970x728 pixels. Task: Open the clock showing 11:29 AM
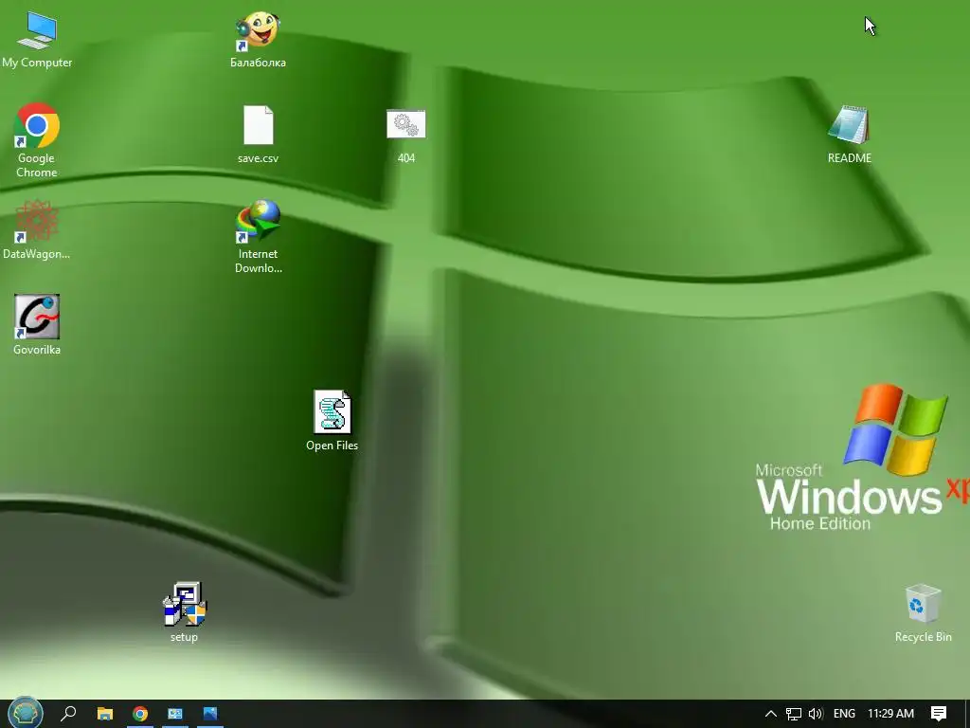click(x=890, y=714)
